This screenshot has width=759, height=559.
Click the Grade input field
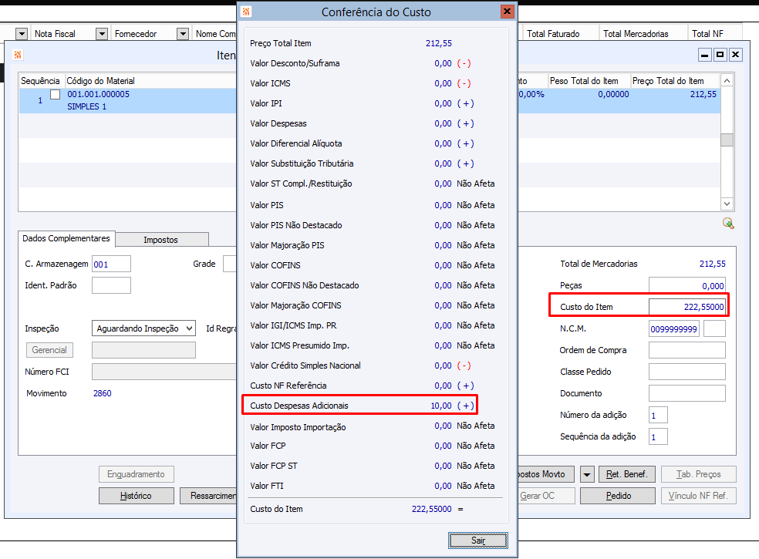click(229, 264)
